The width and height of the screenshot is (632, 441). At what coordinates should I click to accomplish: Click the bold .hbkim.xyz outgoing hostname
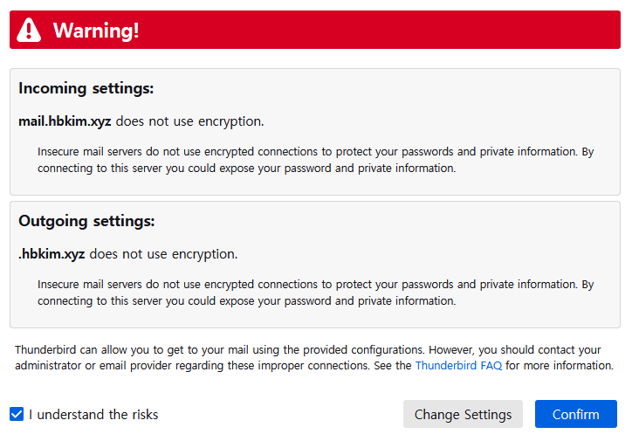(x=52, y=254)
